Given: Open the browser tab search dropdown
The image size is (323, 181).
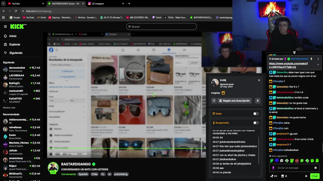Looking at the screenshot, I should [3, 4].
